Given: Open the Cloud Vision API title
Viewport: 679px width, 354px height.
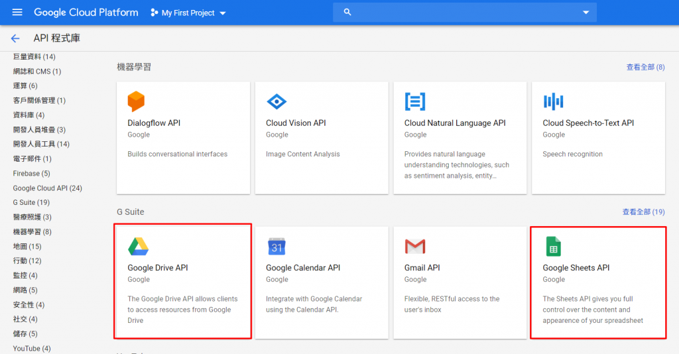Looking at the screenshot, I should [296, 123].
